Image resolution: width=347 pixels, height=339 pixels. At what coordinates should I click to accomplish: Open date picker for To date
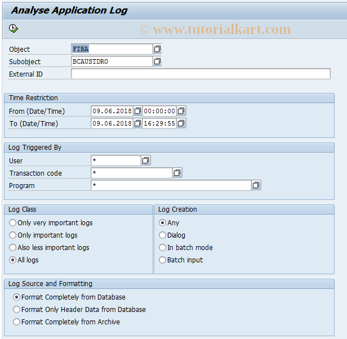point(137,123)
